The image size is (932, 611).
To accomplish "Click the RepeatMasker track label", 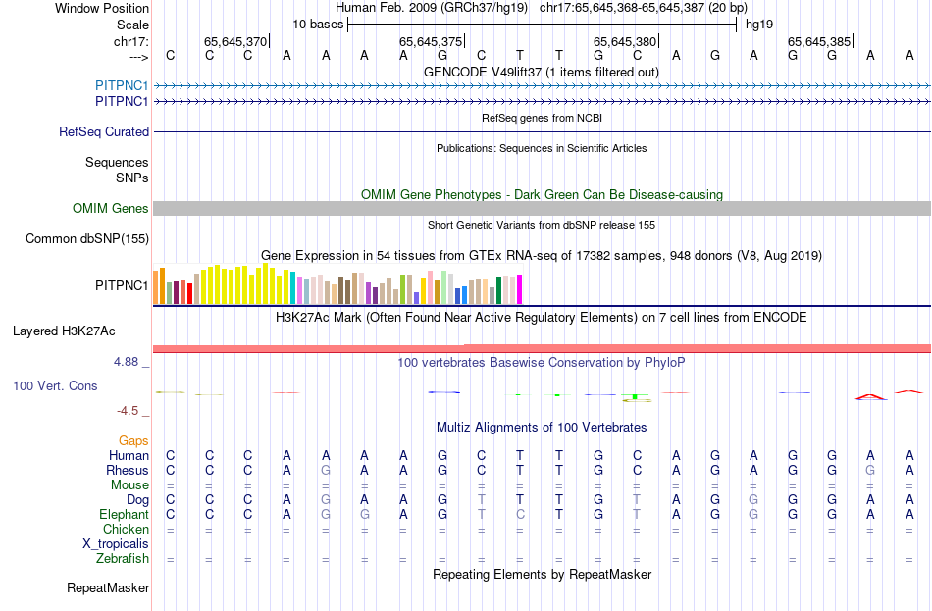I will coord(108,587).
